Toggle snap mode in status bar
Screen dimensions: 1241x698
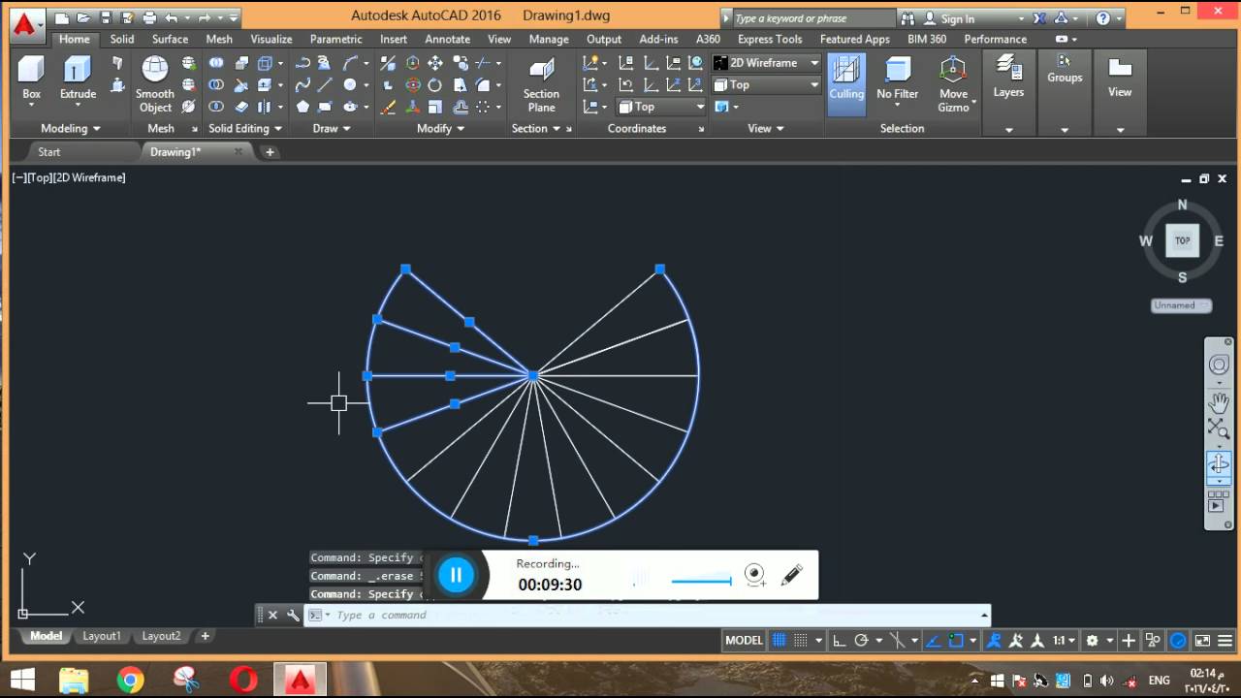801,640
